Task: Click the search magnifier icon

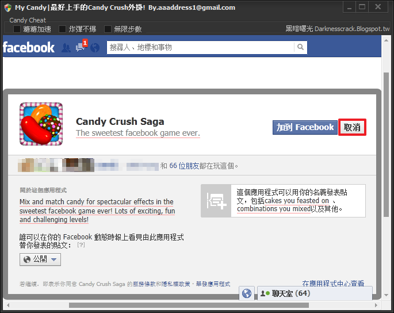Action: pos(300,47)
